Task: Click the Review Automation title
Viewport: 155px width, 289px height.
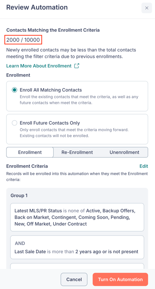Action: (x=37, y=7)
